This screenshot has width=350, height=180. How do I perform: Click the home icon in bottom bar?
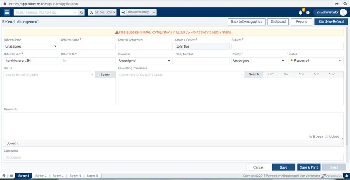tap(4, 176)
